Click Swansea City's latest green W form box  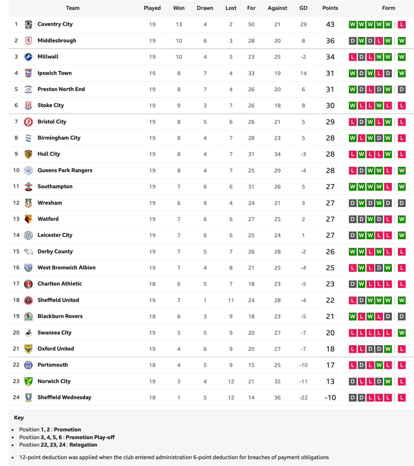402,333
